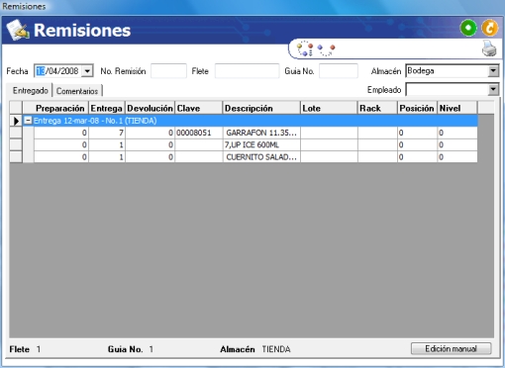Switch to the Comentarios tab
The image size is (505, 368).
click(77, 91)
